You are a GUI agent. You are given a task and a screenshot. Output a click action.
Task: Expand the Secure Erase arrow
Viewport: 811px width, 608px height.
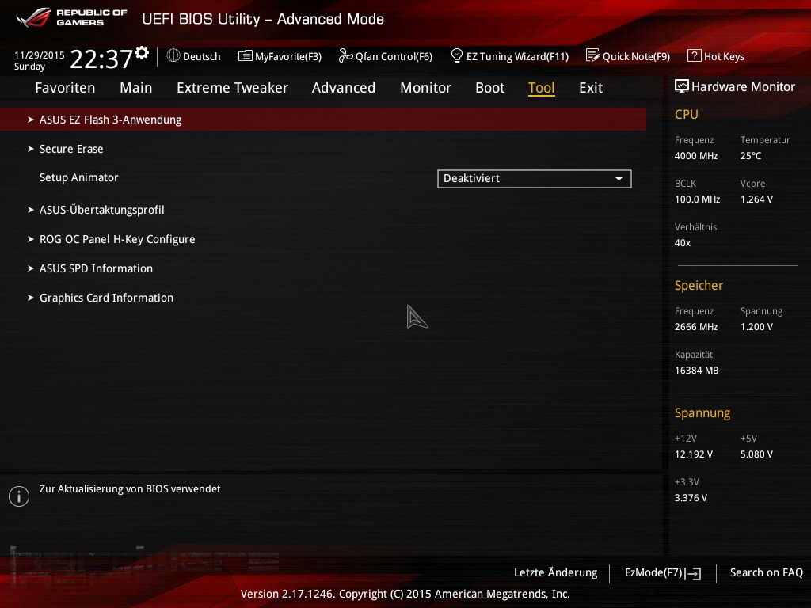31,149
